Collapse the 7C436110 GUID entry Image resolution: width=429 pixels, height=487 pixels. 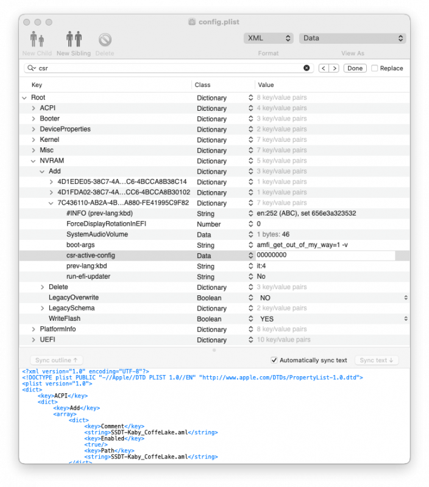pos(51,203)
